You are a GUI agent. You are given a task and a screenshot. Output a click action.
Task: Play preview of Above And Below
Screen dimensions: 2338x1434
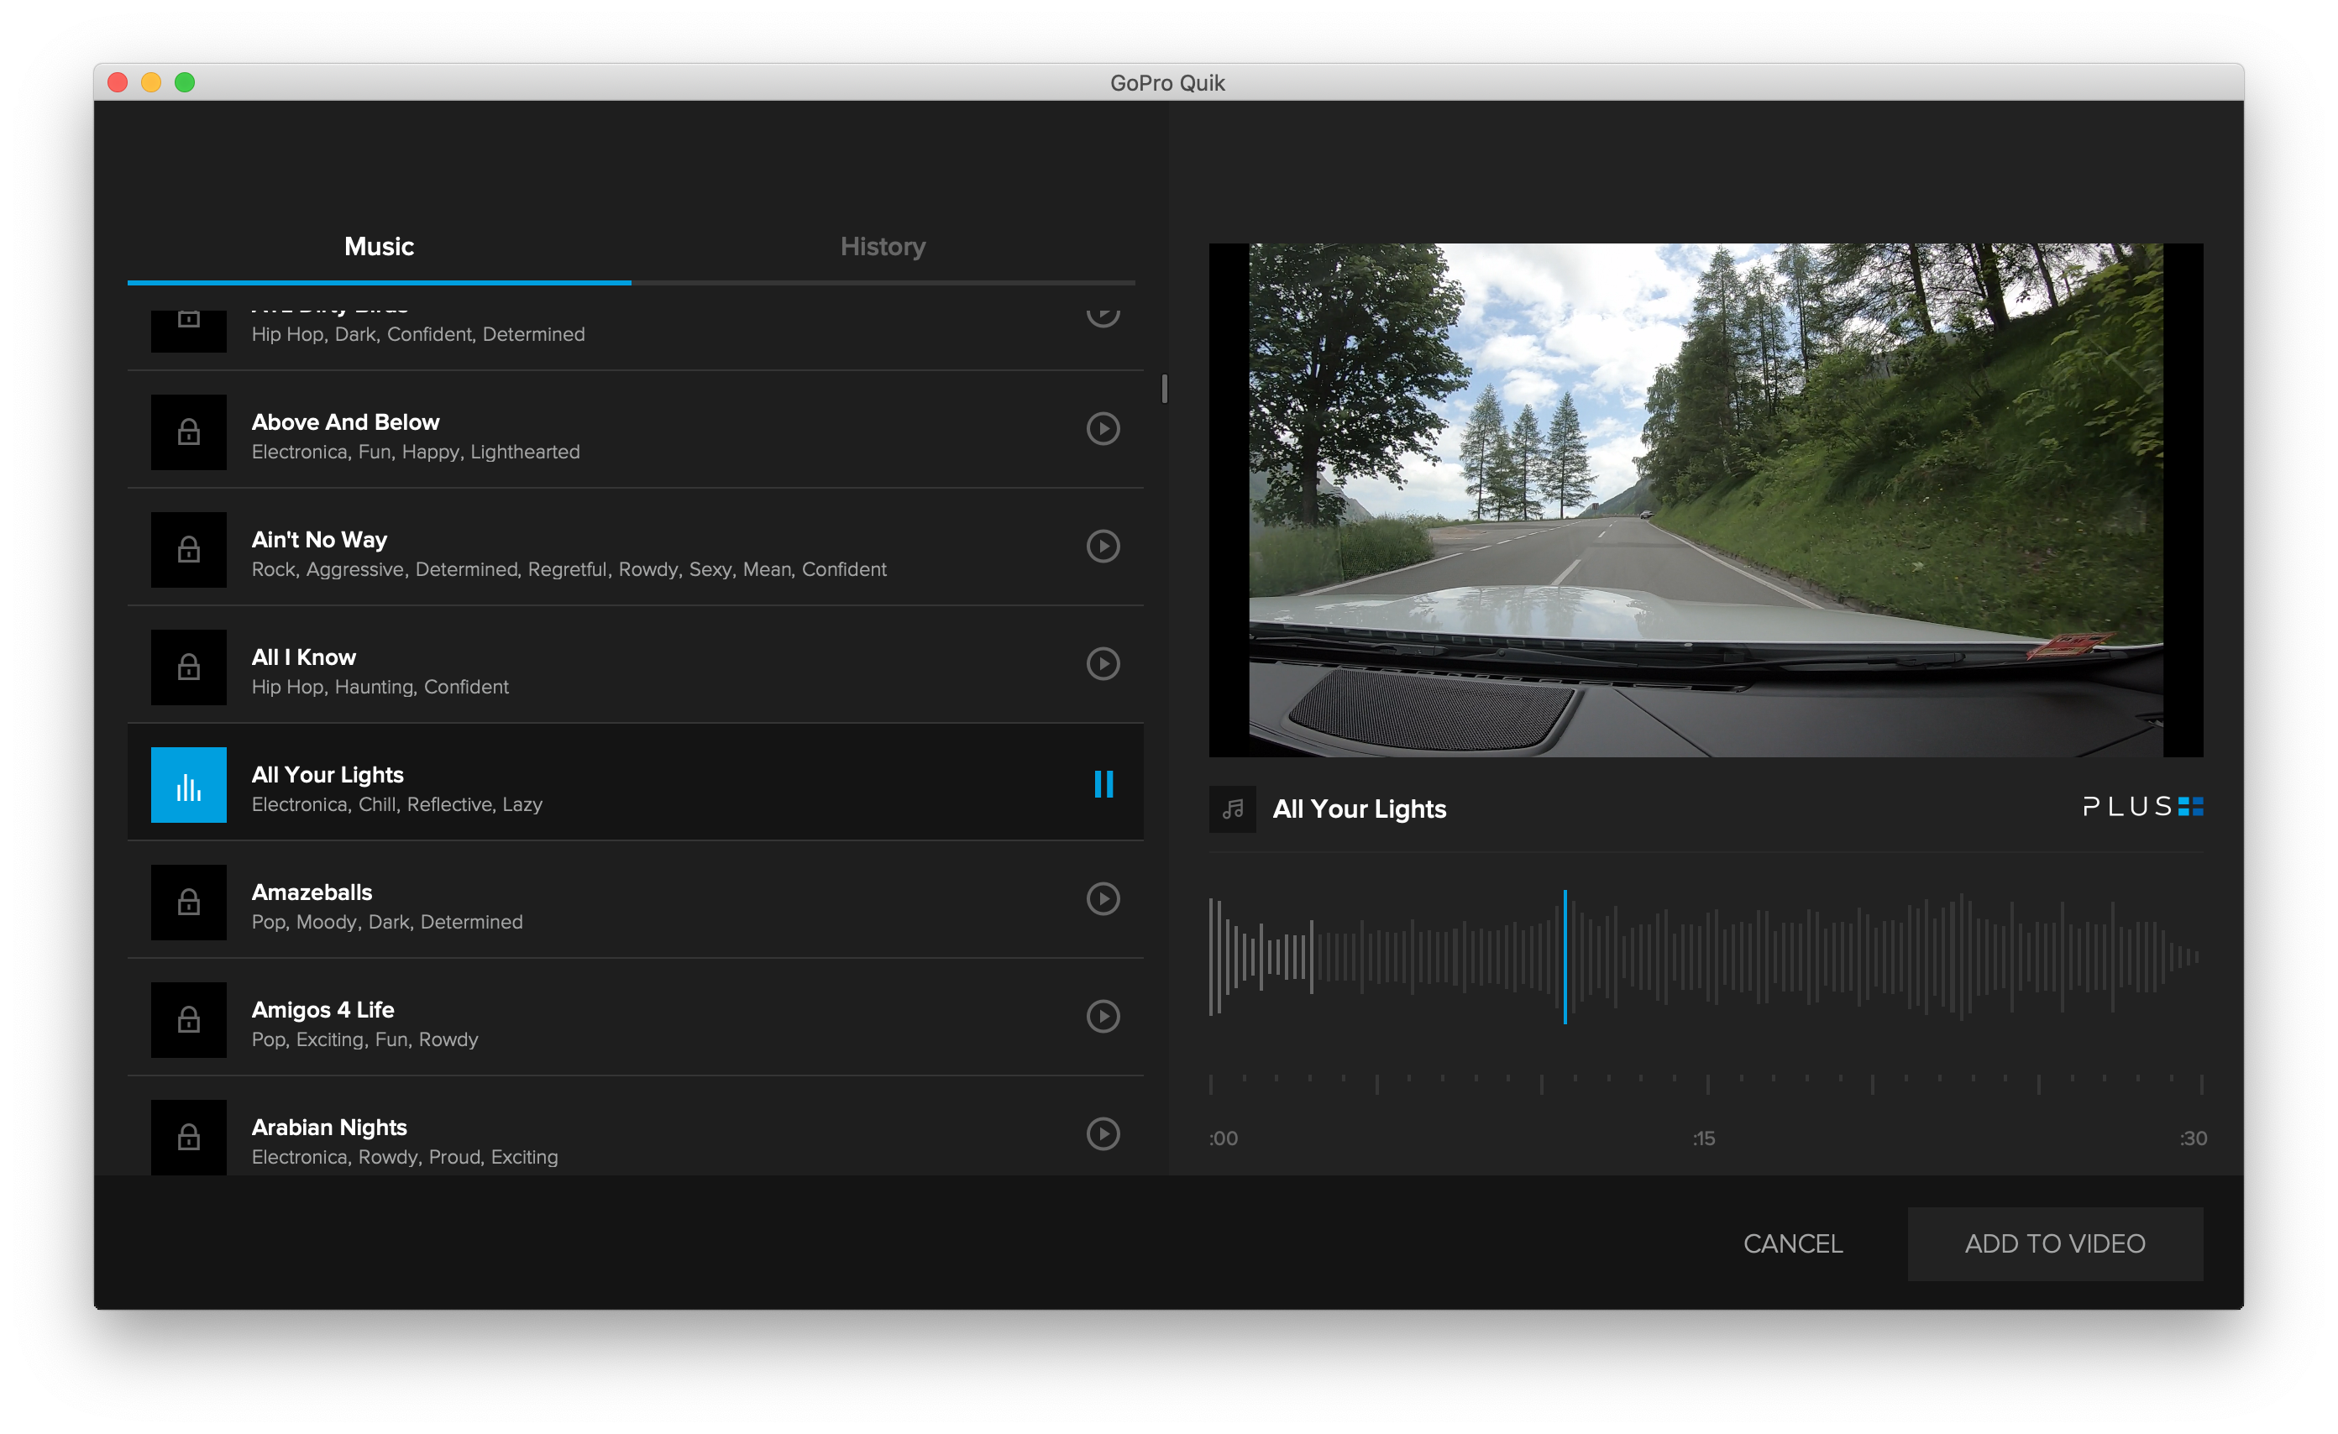click(1102, 429)
